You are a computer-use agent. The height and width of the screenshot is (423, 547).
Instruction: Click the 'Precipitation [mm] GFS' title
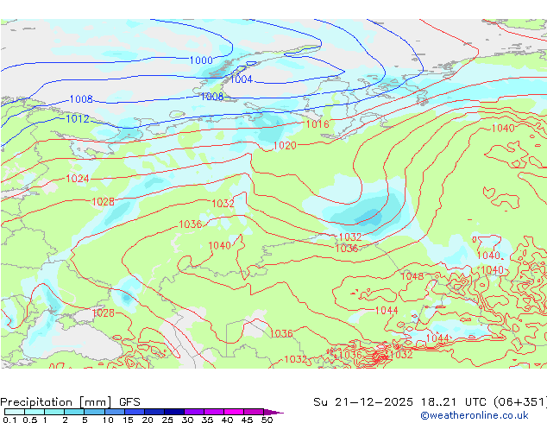[70, 402]
